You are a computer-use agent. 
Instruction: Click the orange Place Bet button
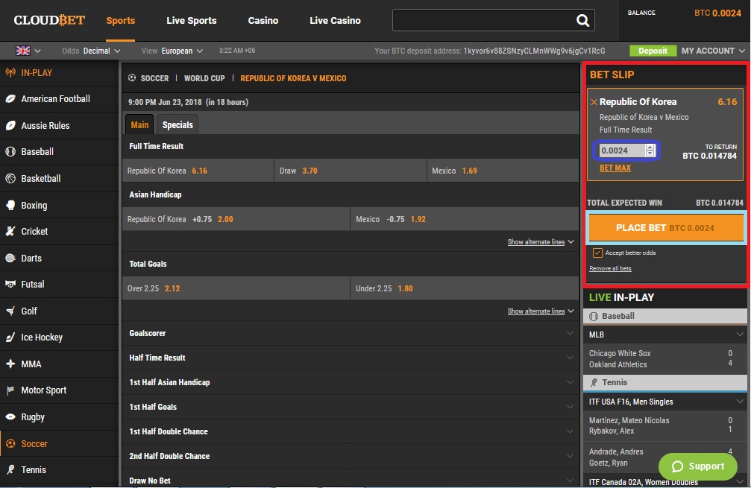pos(665,228)
